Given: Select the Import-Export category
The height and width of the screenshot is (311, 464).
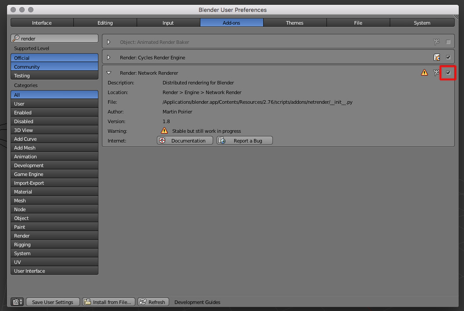Looking at the screenshot, I should [x=54, y=183].
